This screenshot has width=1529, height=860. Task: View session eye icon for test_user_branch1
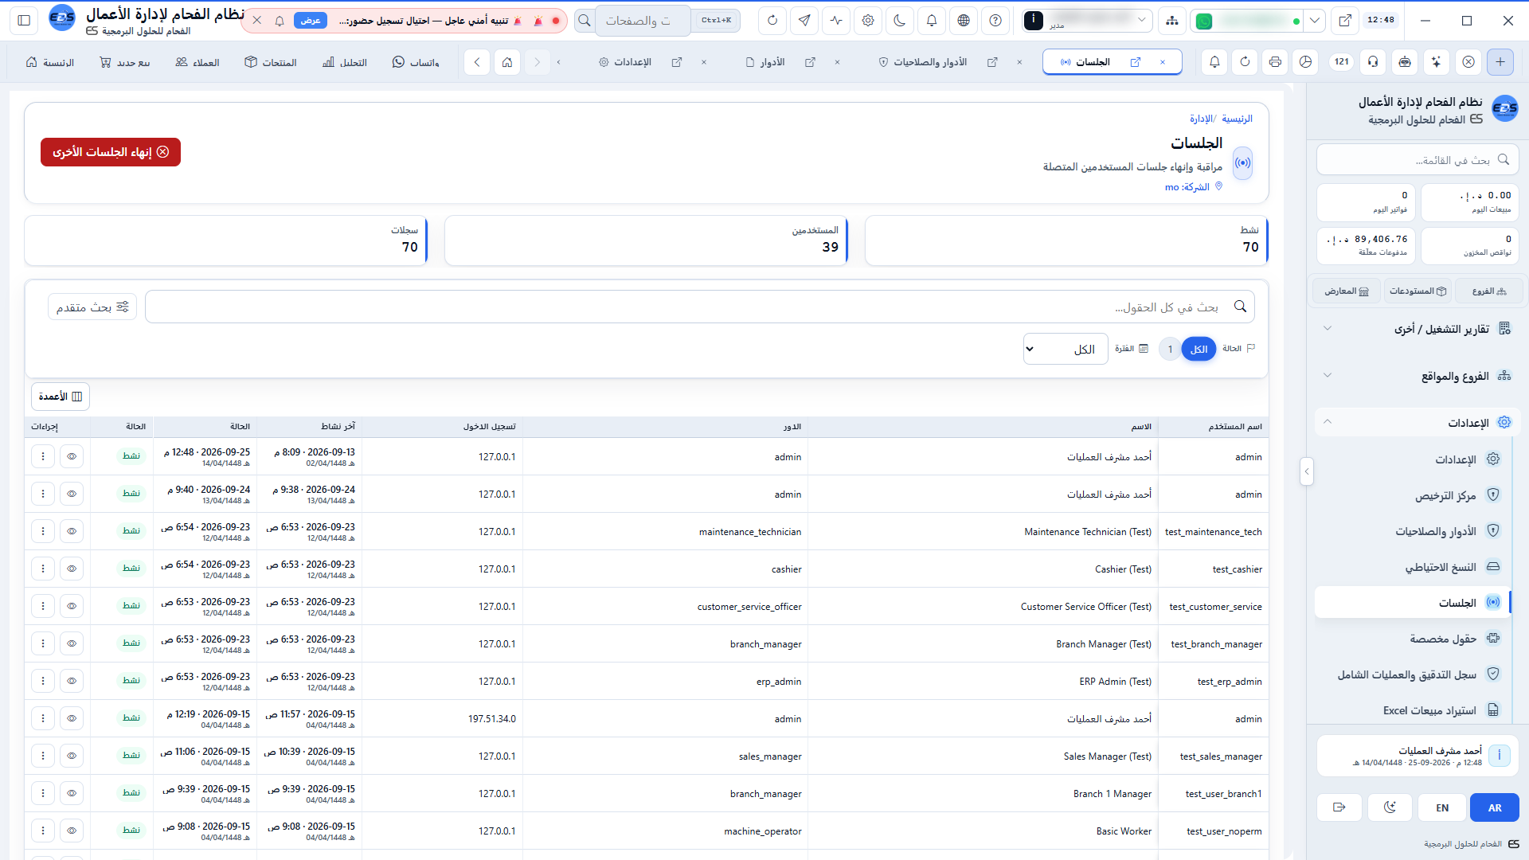[72, 793]
